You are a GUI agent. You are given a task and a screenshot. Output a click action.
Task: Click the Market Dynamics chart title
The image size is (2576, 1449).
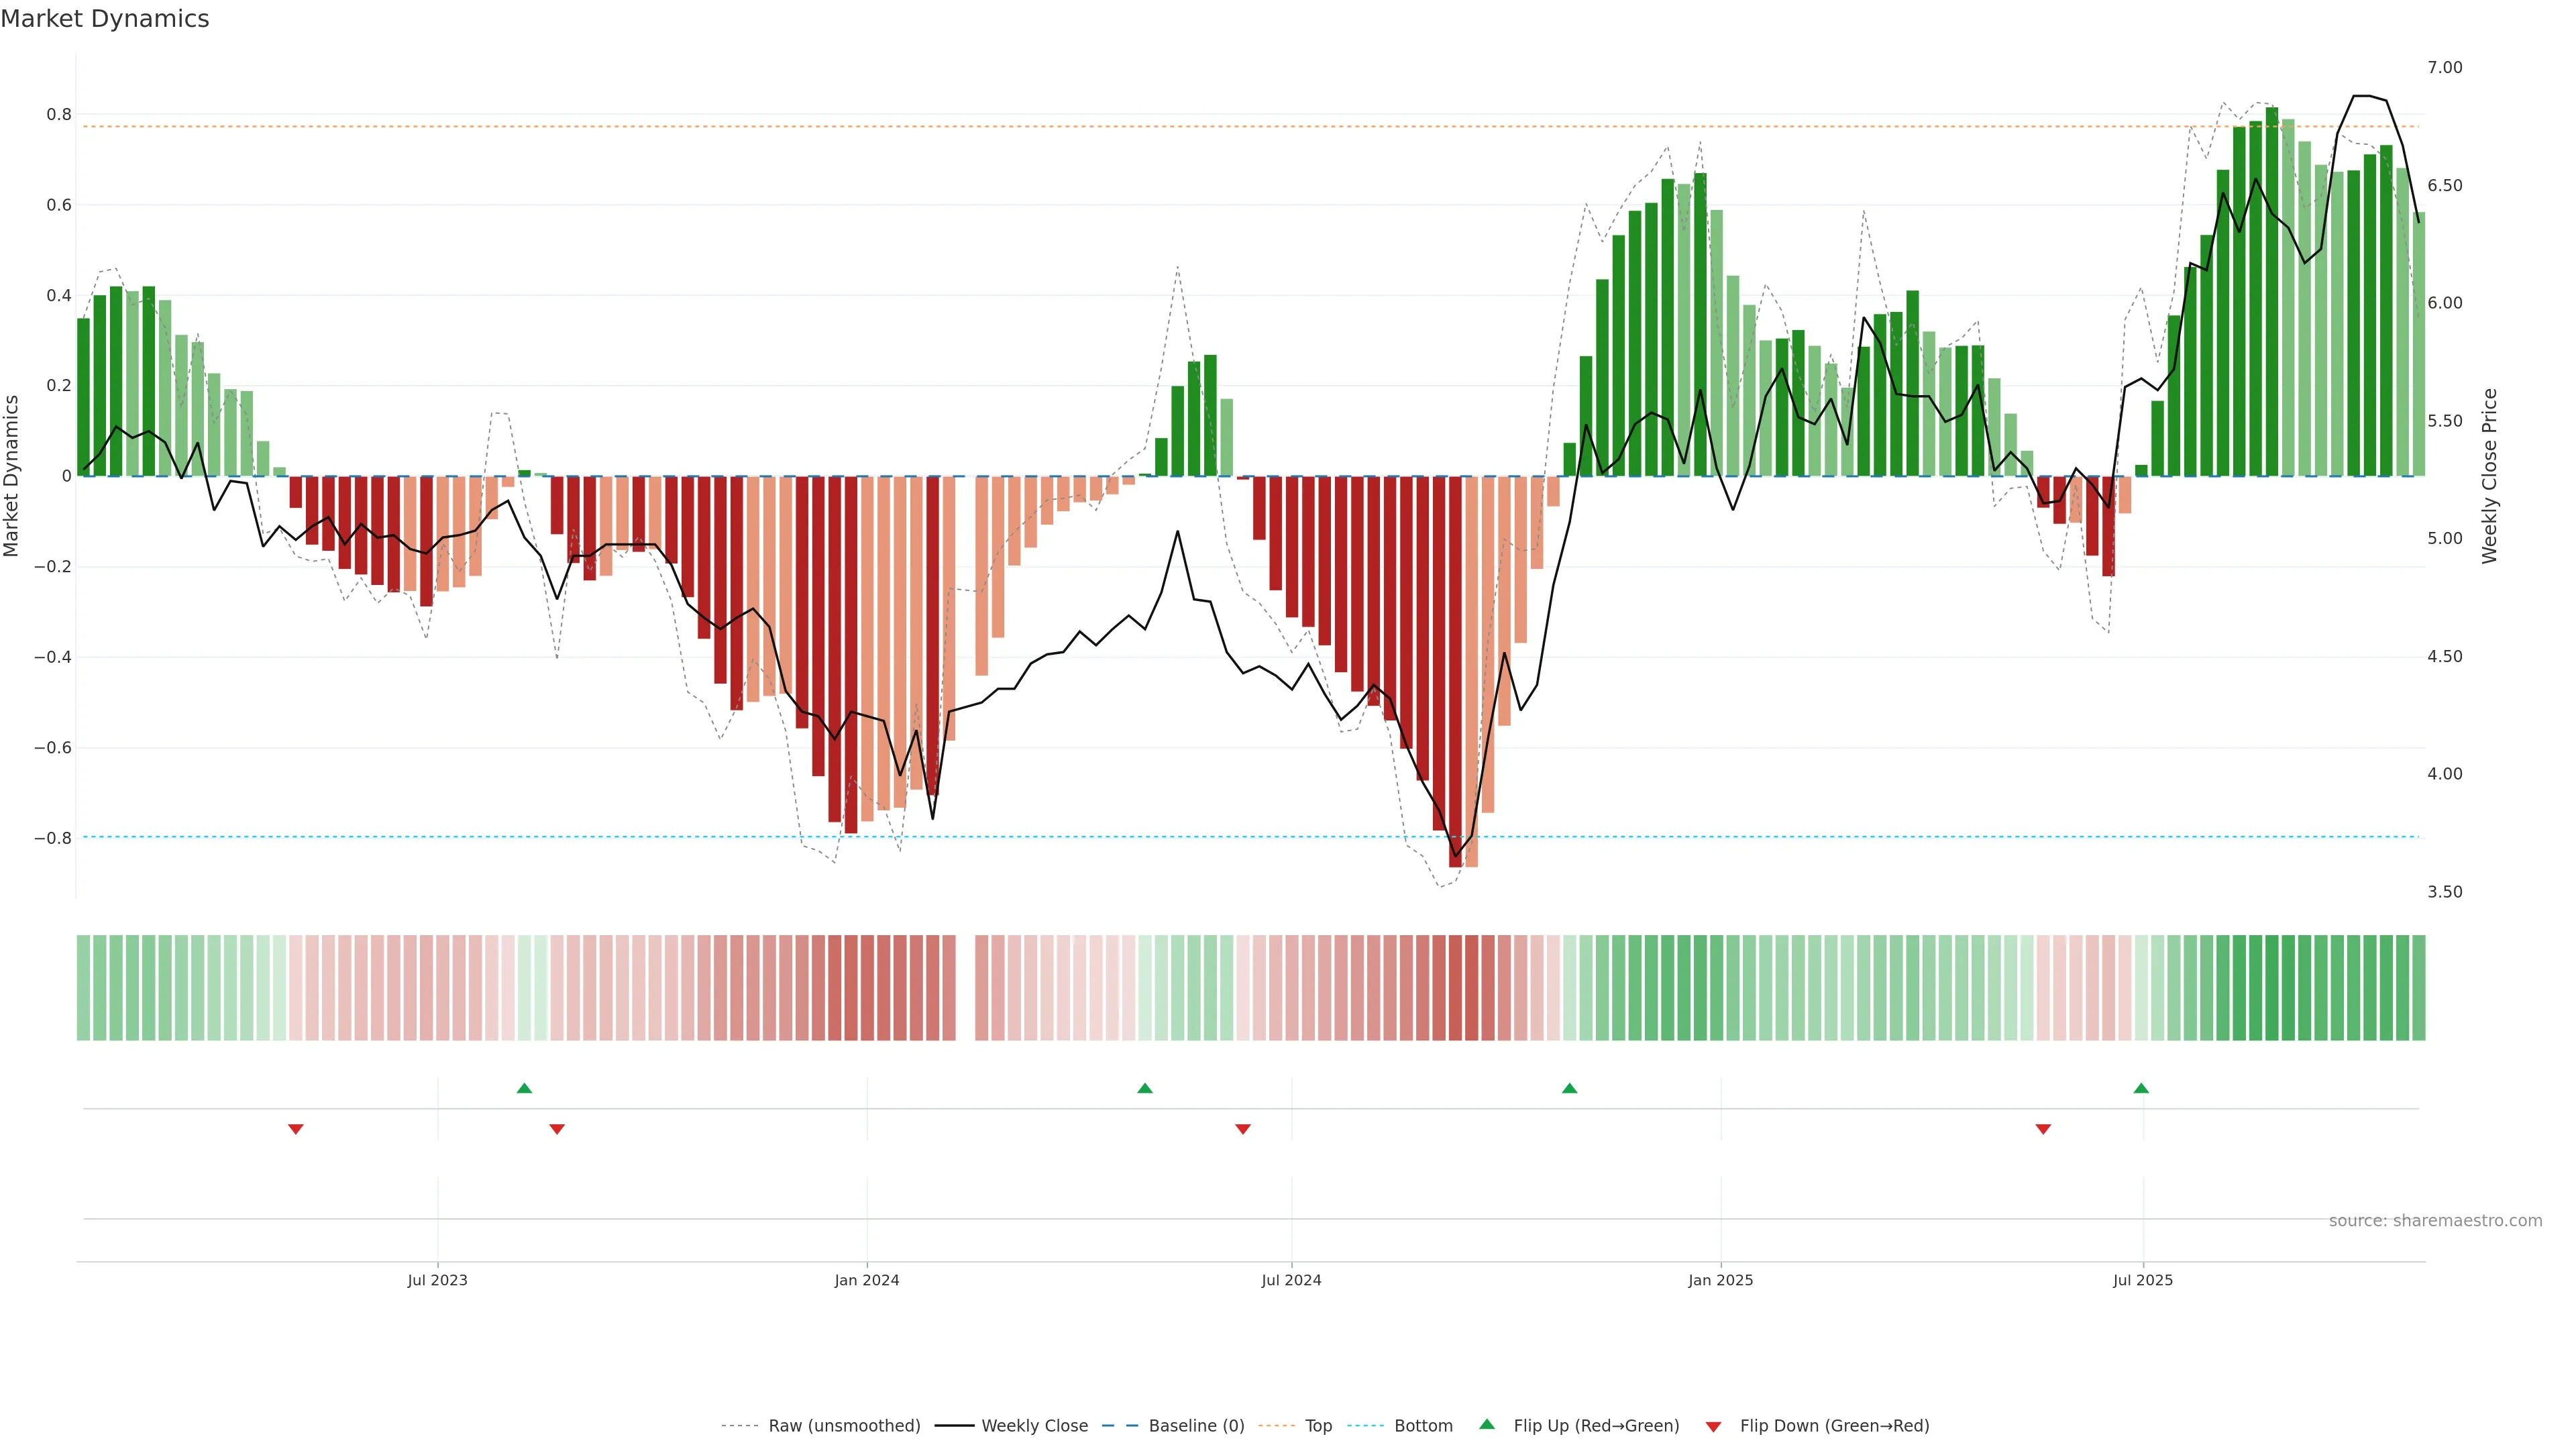coord(105,19)
